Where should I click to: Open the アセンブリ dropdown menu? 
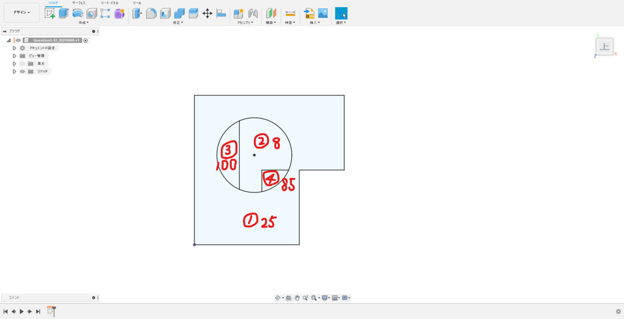pos(245,23)
